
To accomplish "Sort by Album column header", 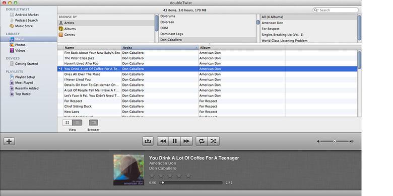I will 242,48.
